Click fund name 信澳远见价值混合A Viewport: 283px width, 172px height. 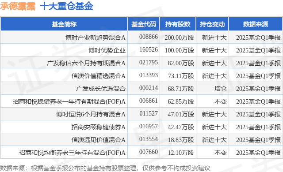[x=98, y=140]
